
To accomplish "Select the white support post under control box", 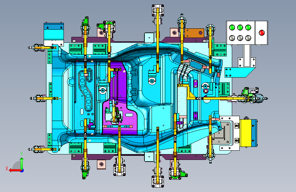I will click(x=247, y=55).
